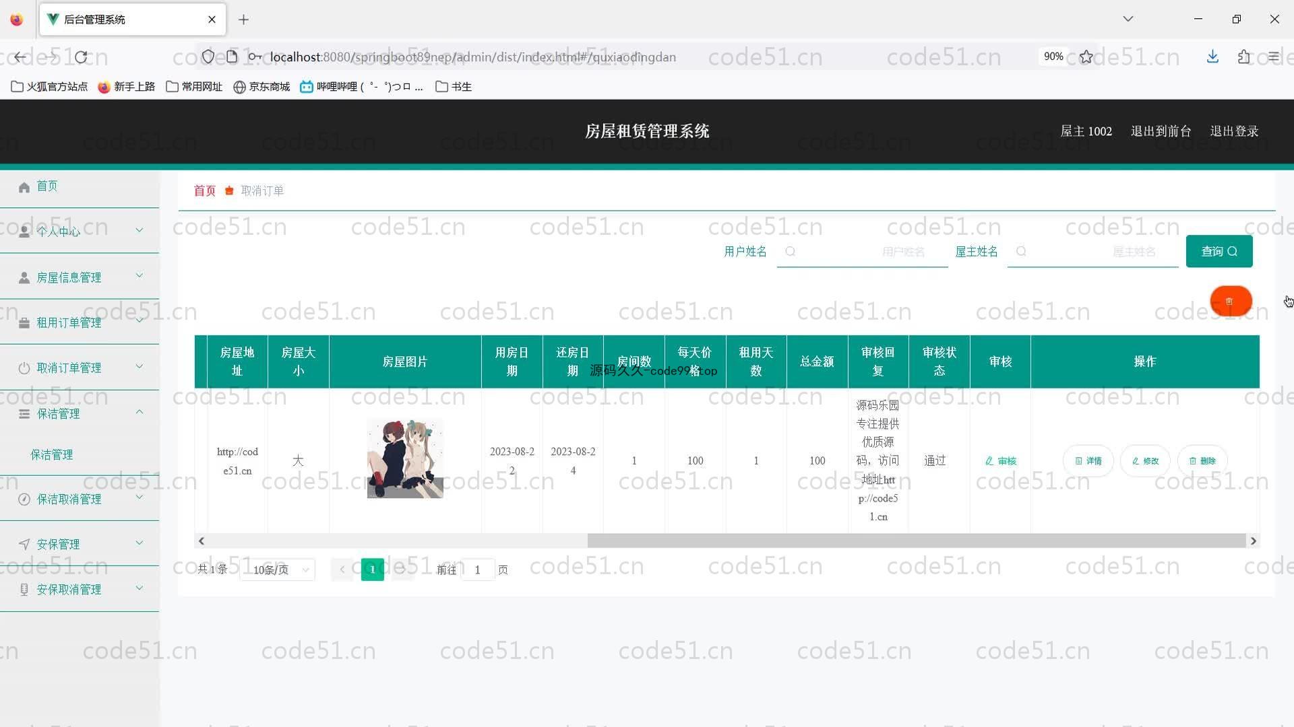Click the previous page arrow
1294x727 pixels.
point(342,569)
